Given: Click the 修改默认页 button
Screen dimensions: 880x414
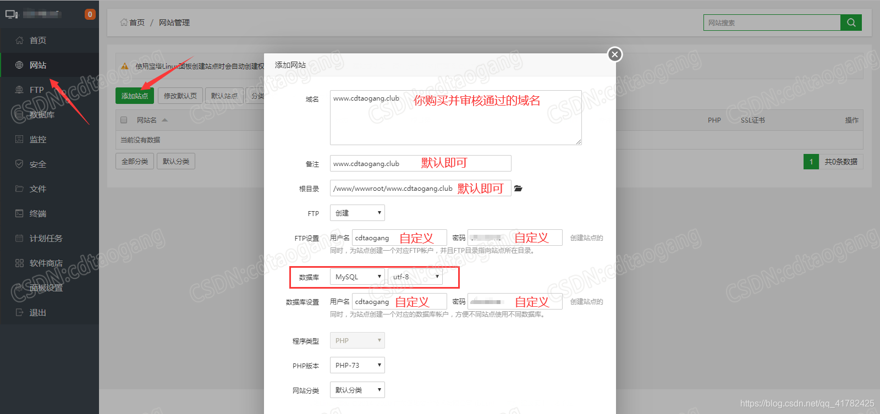Looking at the screenshot, I should coord(180,96).
